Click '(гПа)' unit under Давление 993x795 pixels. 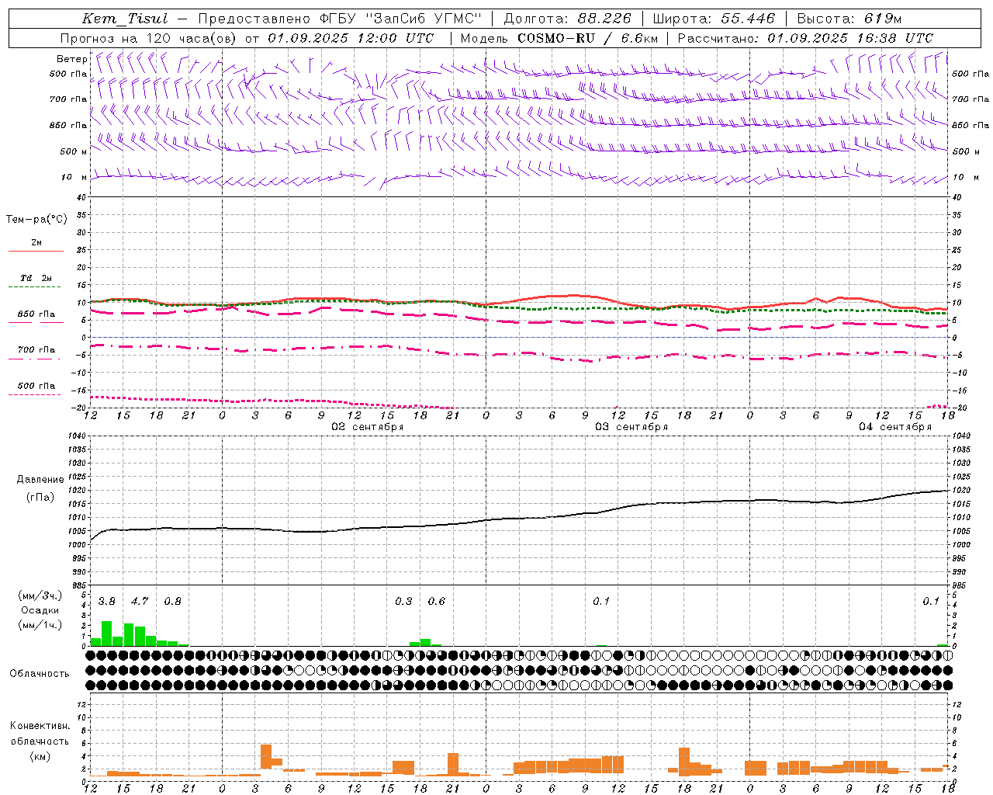40,497
